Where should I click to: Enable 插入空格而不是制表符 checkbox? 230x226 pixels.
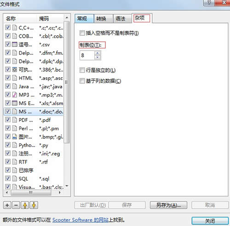(x=82, y=33)
